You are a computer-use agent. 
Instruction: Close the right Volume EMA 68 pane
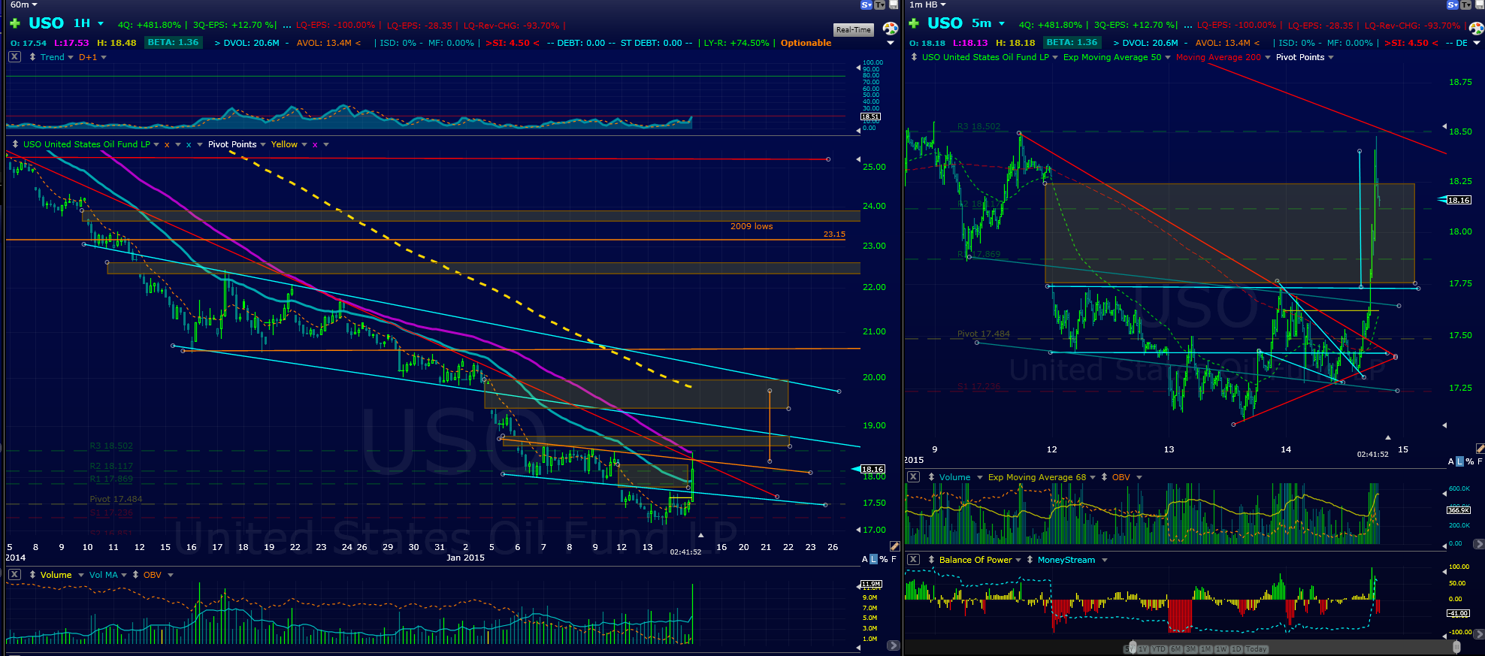pyautogui.click(x=913, y=477)
